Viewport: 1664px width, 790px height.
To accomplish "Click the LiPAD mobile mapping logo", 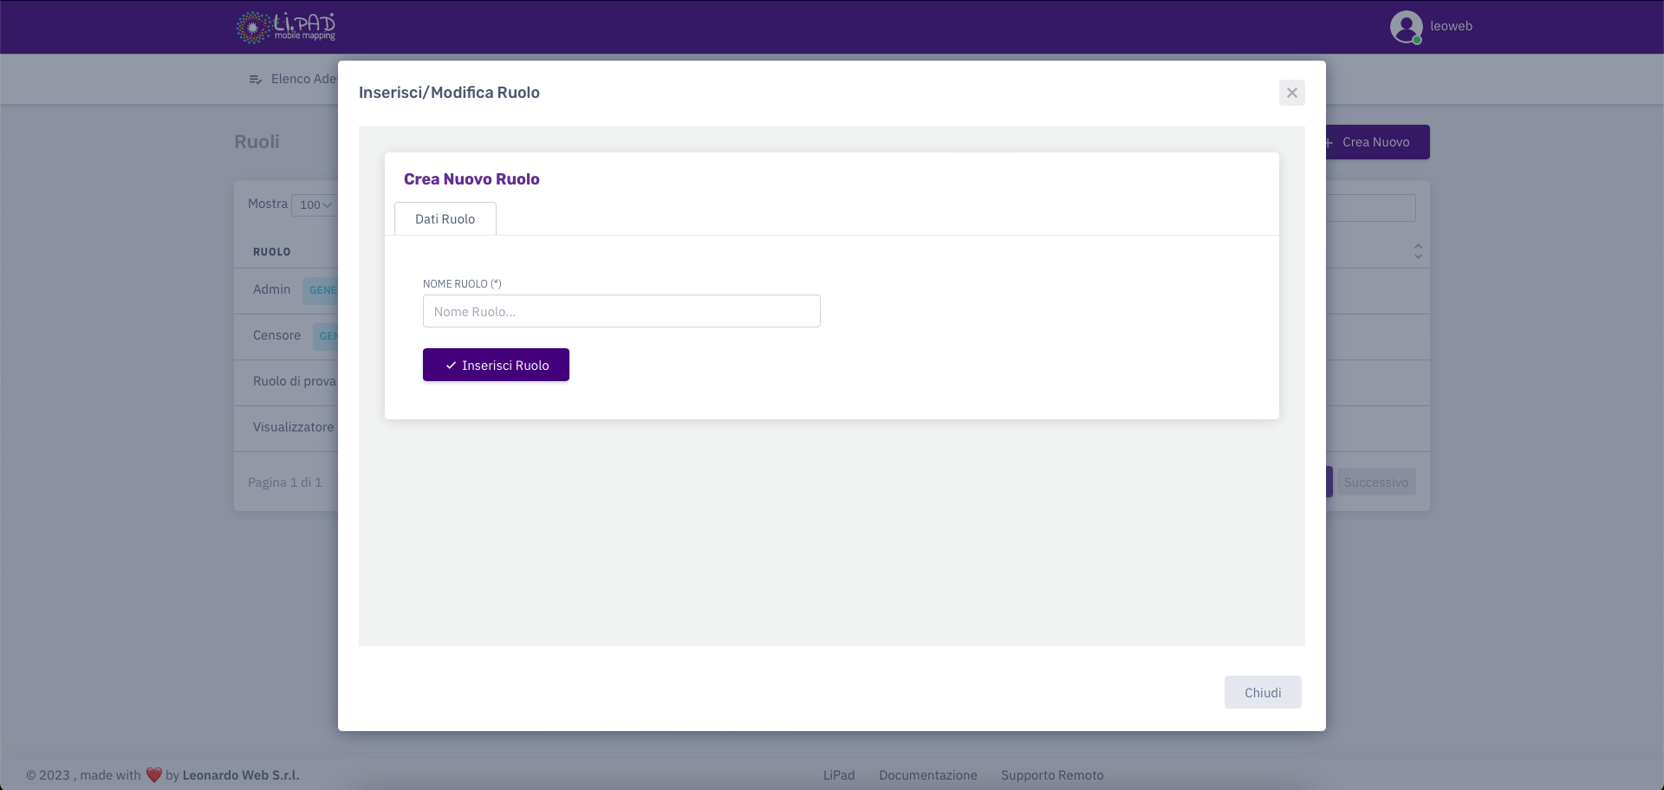I will point(286,27).
